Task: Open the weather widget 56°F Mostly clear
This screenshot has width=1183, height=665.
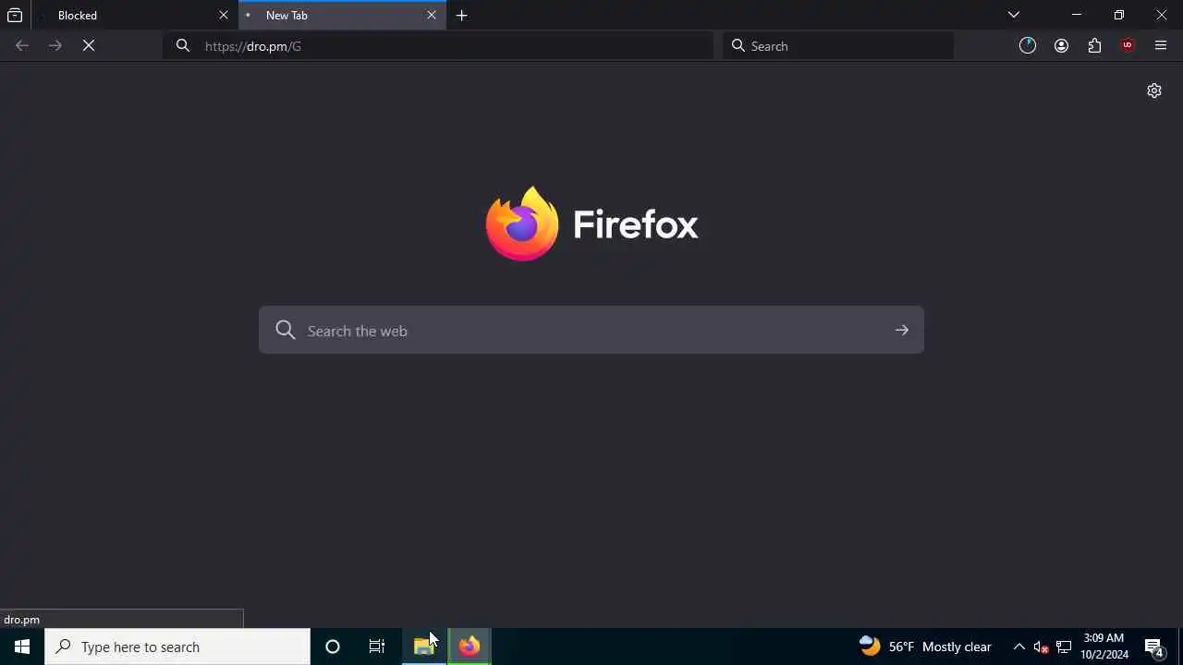Action: tap(925, 647)
